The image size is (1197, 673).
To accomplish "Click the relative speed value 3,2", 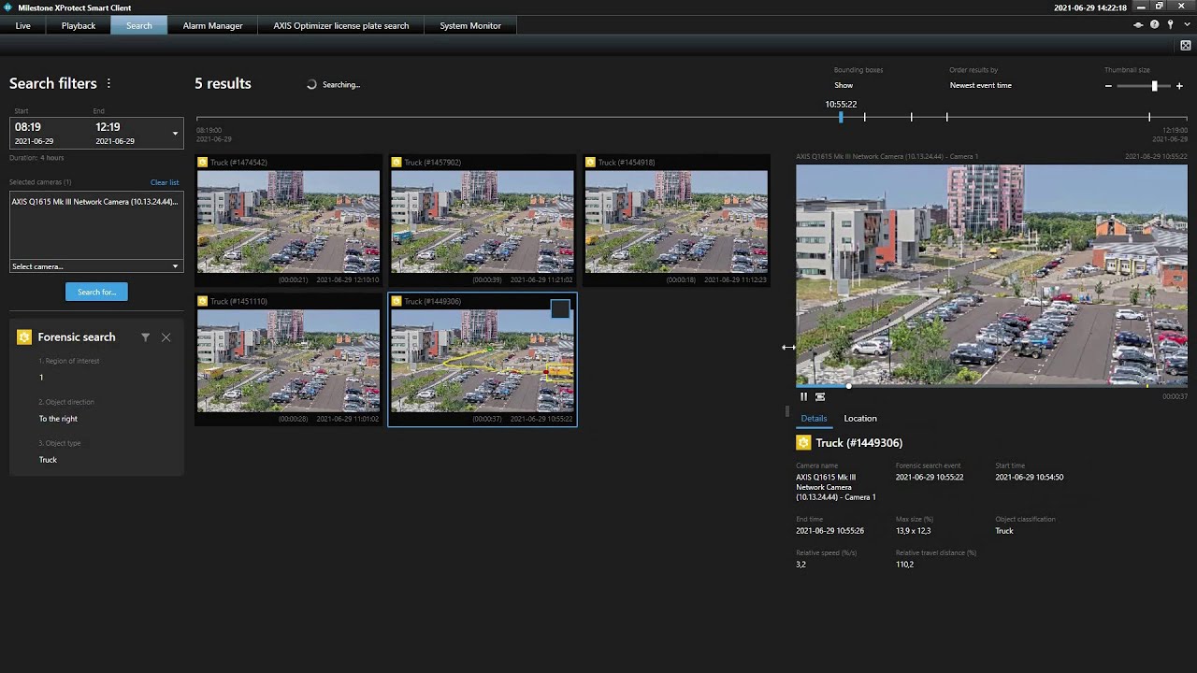I will click(x=800, y=565).
